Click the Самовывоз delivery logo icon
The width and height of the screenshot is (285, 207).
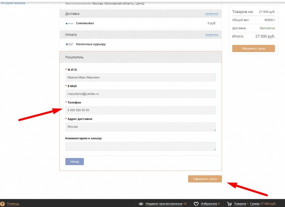(x=70, y=23)
